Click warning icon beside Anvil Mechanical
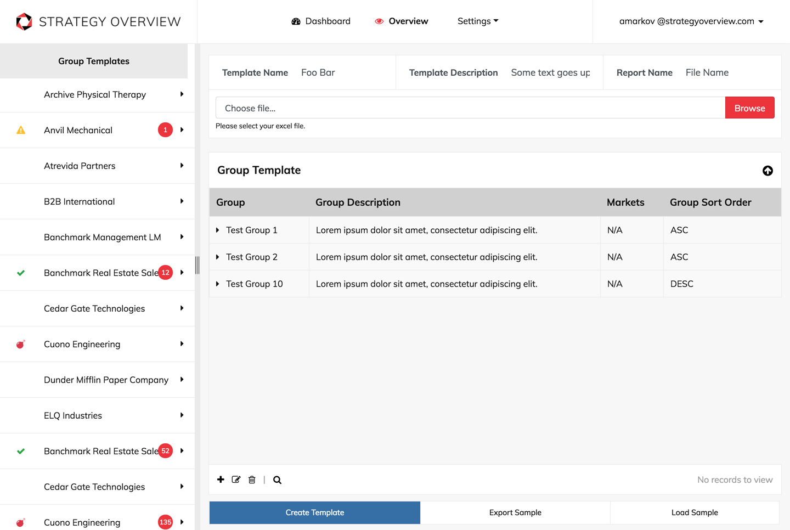 21,130
